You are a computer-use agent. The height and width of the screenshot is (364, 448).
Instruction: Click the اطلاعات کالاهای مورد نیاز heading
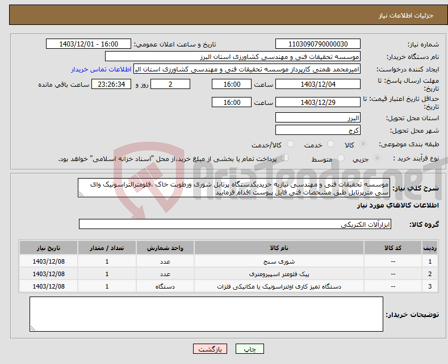(397, 205)
